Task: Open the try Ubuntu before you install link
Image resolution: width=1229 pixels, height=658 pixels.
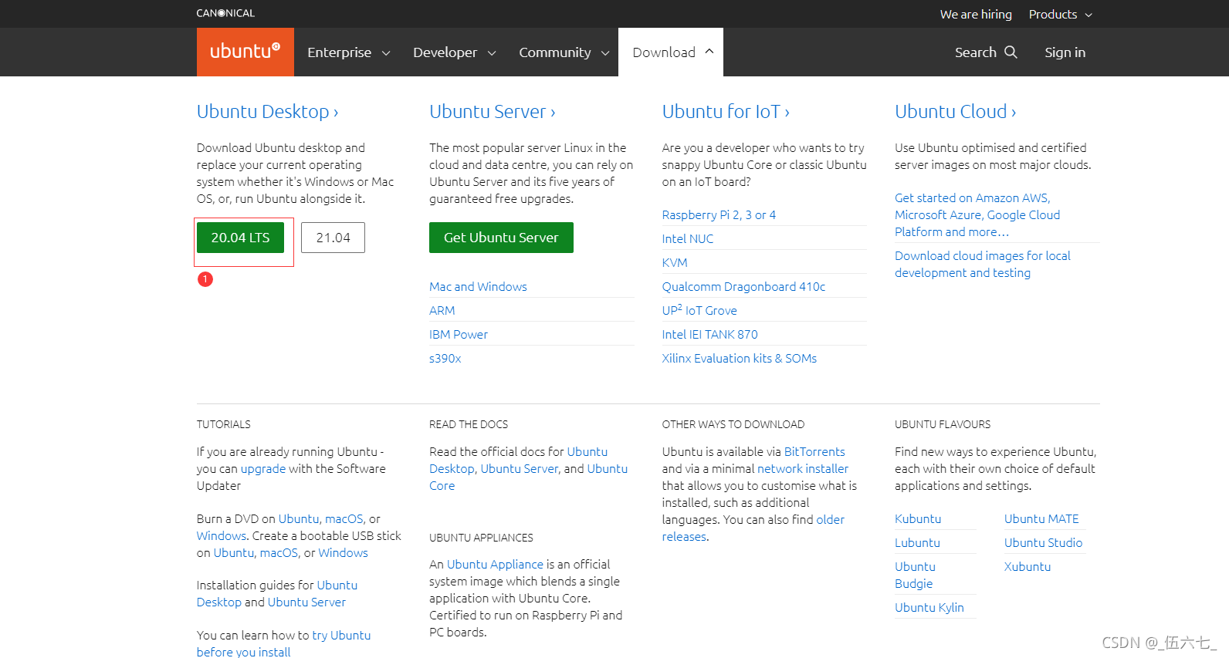Action: 283,643
